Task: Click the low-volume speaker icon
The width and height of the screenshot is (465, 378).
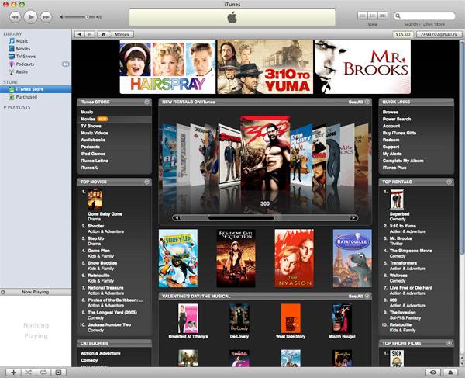Action: [x=61, y=17]
